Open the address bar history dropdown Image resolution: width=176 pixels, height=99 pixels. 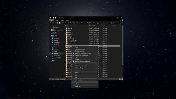pos(110,23)
